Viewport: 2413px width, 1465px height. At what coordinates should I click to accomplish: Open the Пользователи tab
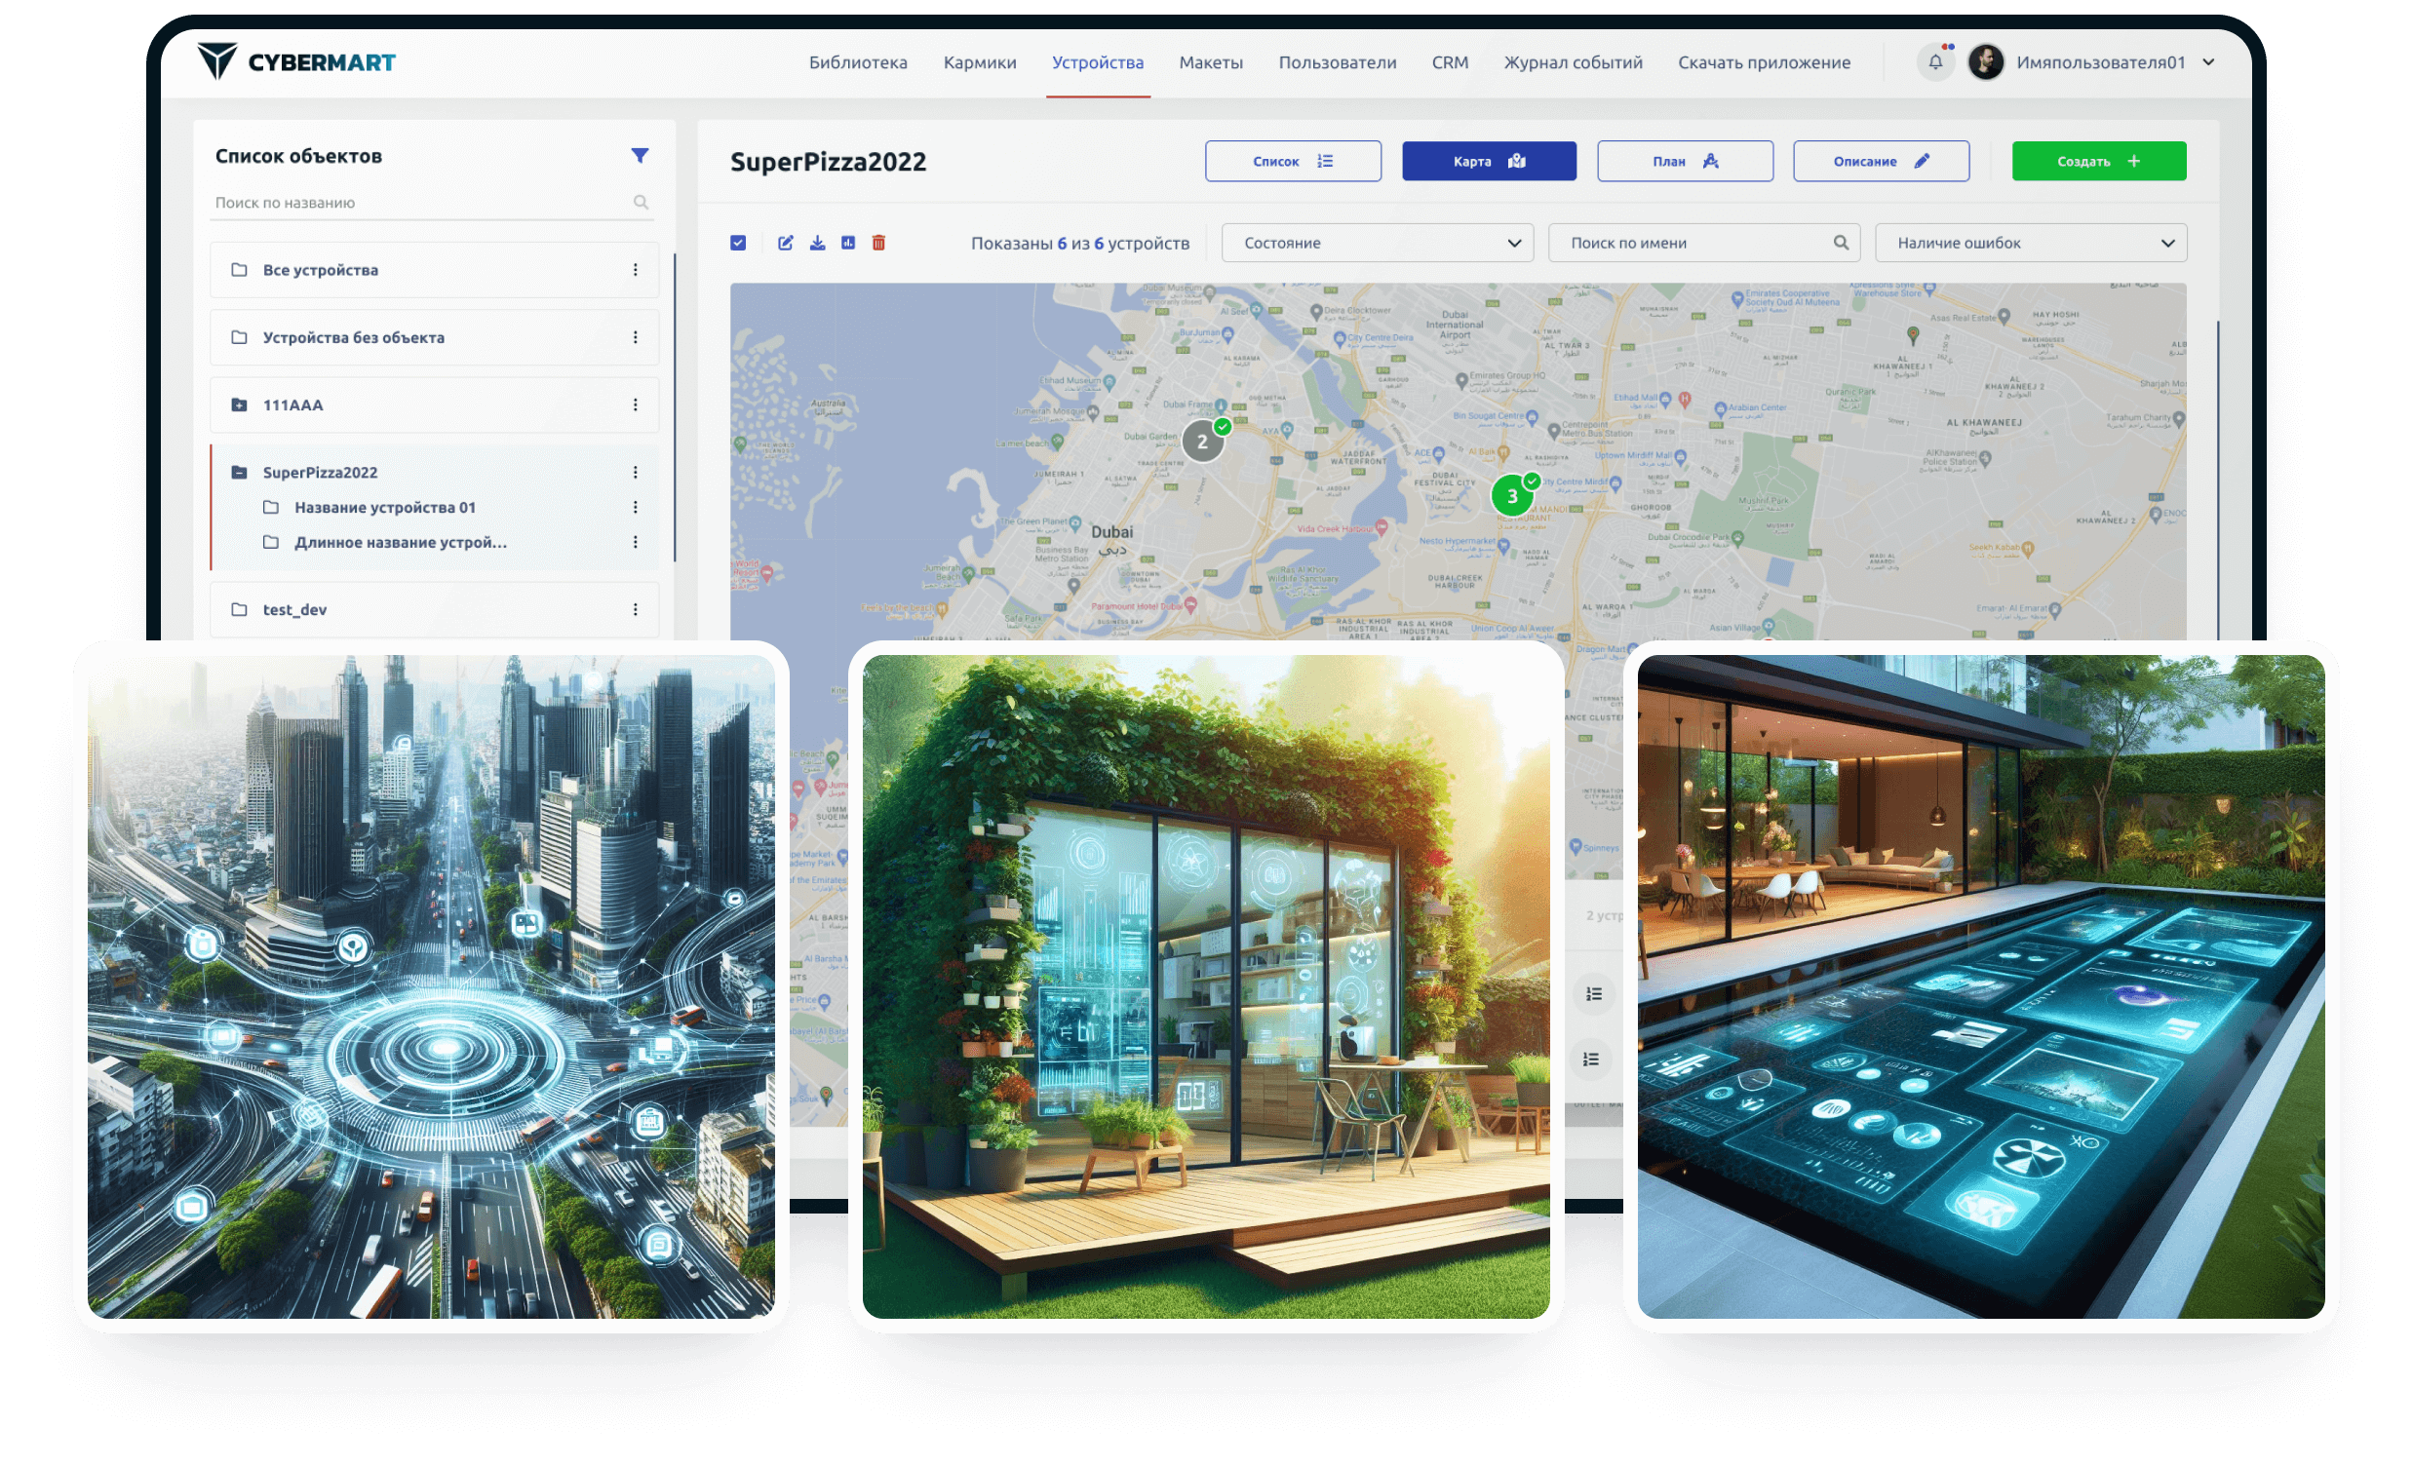point(1337,62)
